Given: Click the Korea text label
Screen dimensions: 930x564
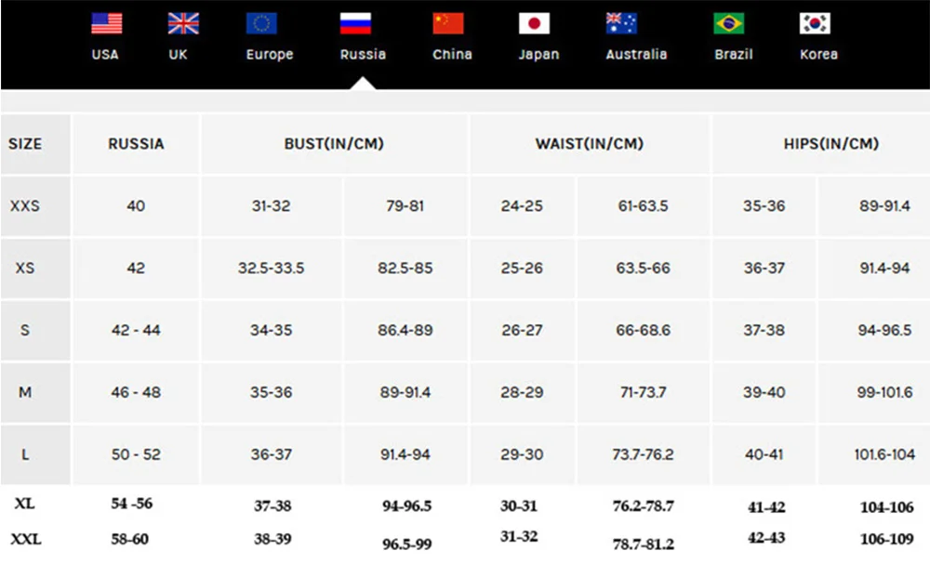Looking at the screenshot, I should tap(818, 55).
